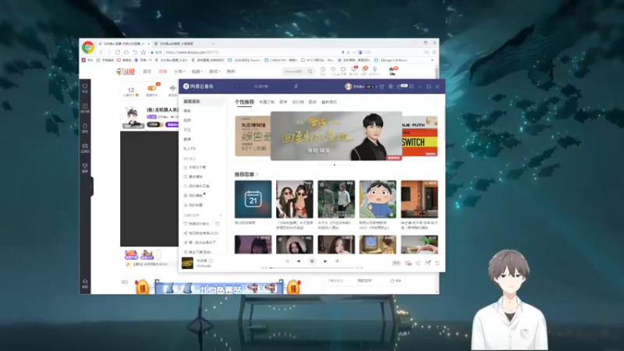Go back using NetEase header back arrow
The height and width of the screenshot is (351, 624).
[237, 87]
